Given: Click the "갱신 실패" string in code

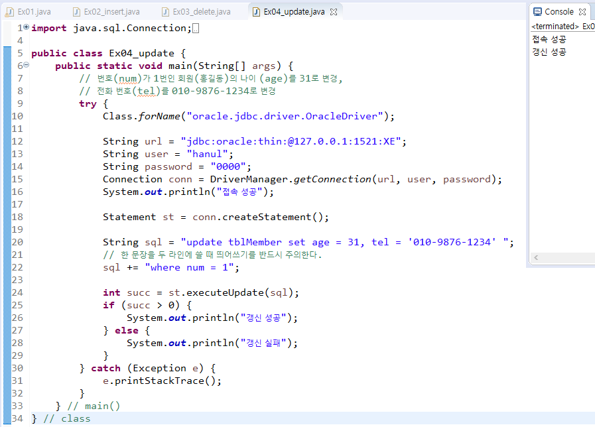Looking at the screenshot, I should [263, 343].
